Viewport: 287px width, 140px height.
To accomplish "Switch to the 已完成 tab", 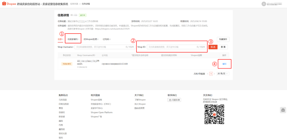I will [107, 39].
